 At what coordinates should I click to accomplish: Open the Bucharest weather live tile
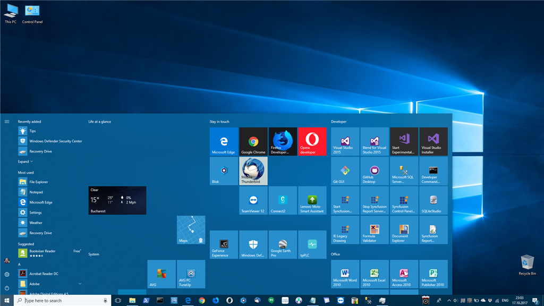[x=117, y=200]
